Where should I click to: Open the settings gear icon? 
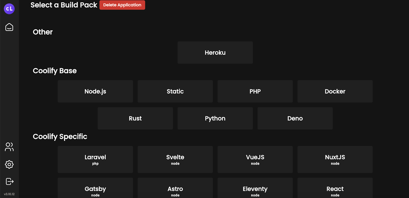9,164
